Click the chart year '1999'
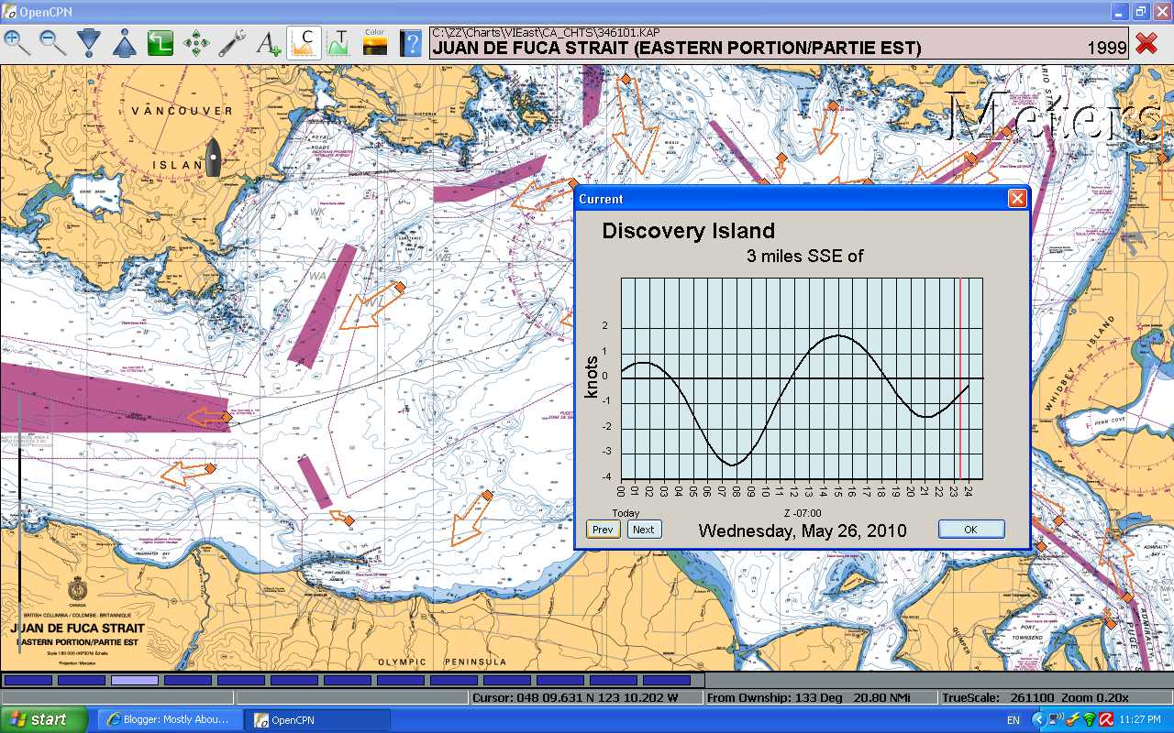The height and width of the screenshot is (733, 1174). (x=1107, y=48)
